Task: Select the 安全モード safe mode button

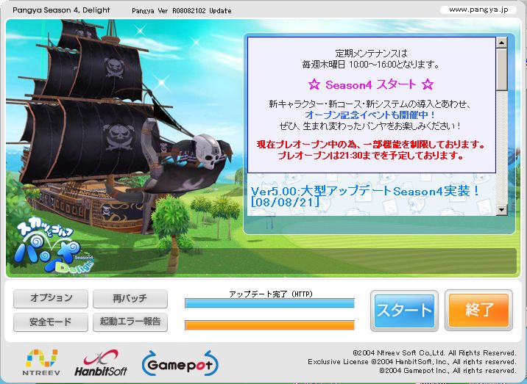Action: click(x=51, y=322)
